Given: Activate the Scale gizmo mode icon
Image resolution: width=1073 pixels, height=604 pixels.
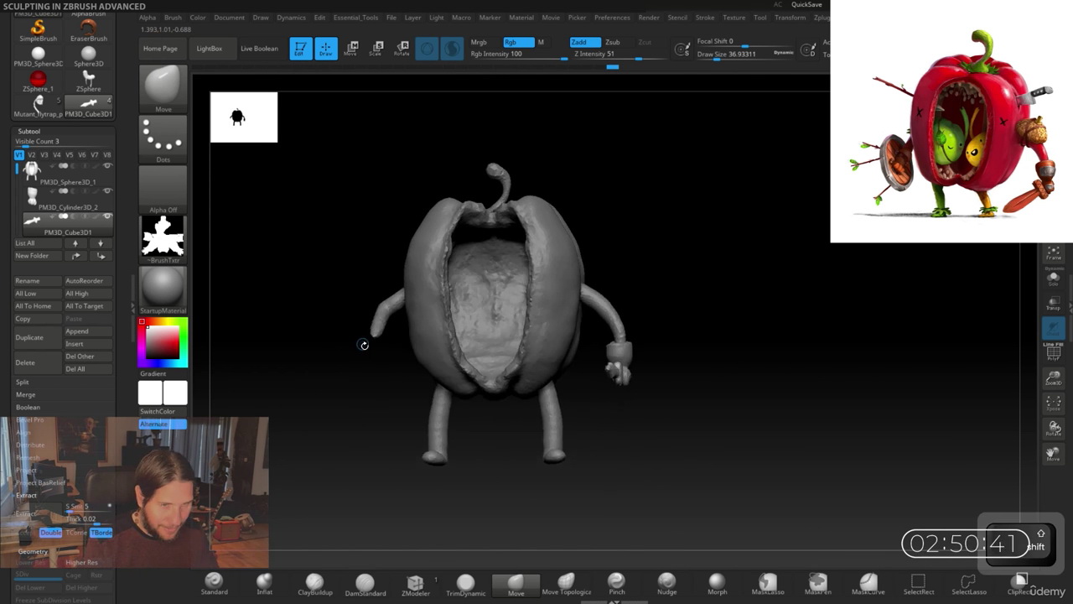Looking at the screenshot, I should (376, 49).
